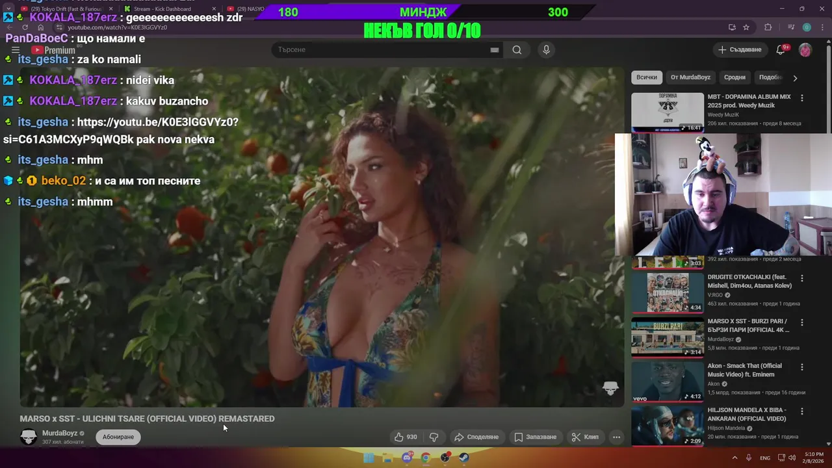The height and width of the screenshot is (468, 832).
Task: Click the browser reload button
Action: 25,27
